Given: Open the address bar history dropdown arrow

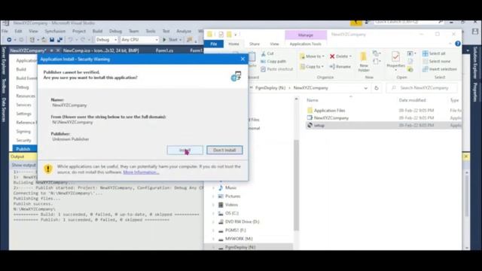Looking at the screenshot, I should 365,88.
